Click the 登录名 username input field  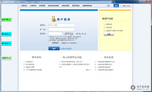[62, 25]
